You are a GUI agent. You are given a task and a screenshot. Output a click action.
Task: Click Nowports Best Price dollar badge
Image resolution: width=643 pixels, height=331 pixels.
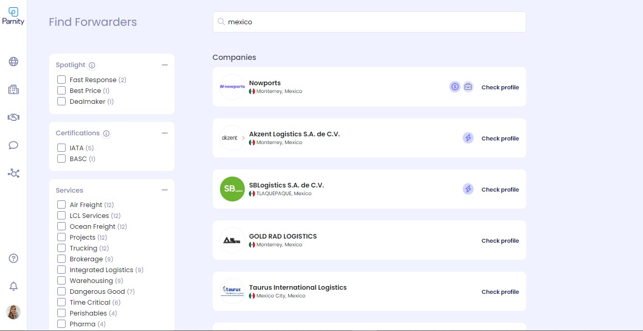[455, 87]
